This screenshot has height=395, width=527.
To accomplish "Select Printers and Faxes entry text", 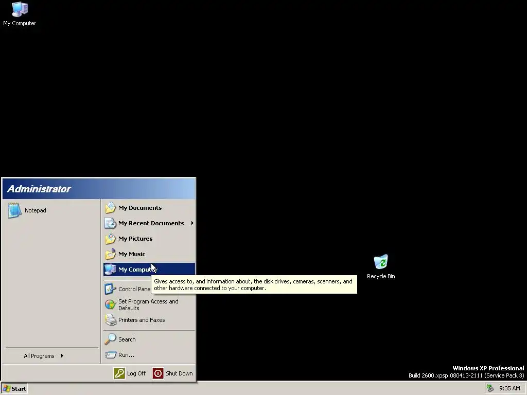I will pyautogui.click(x=142, y=320).
